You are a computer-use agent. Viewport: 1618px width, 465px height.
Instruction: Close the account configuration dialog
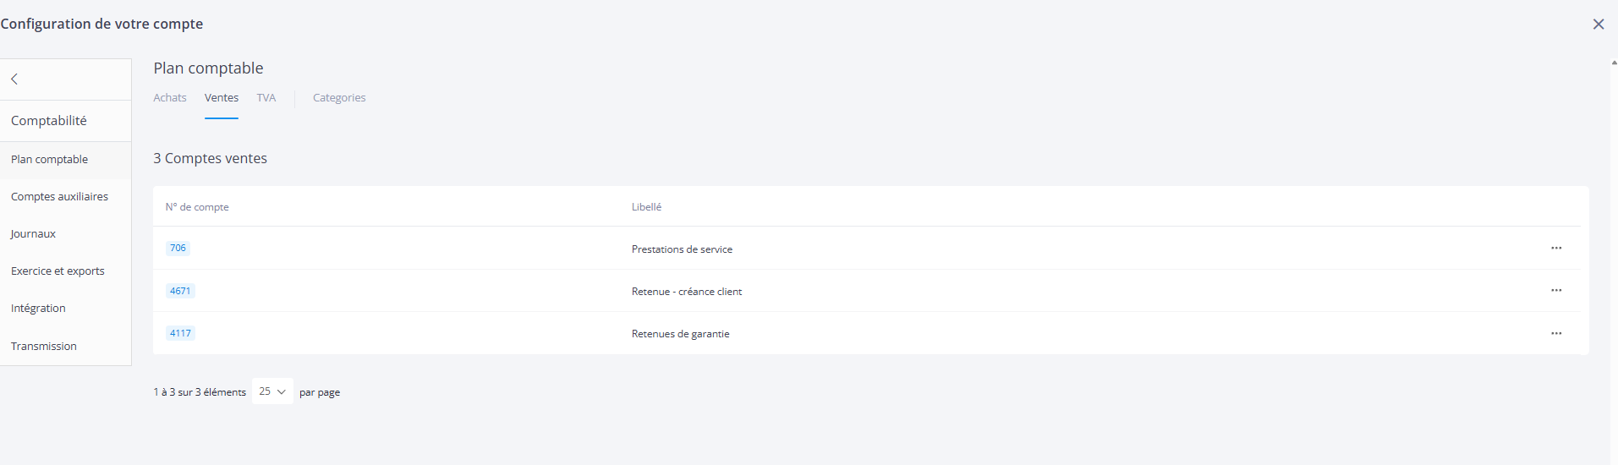pyautogui.click(x=1598, y=25)
